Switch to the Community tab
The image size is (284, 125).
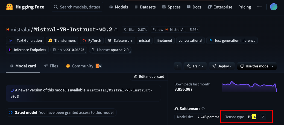coord(84,66)
